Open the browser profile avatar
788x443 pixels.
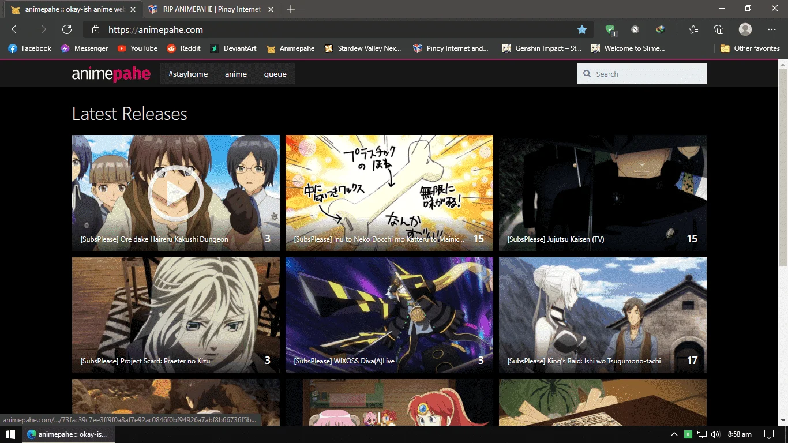click(x=745, y=29)
